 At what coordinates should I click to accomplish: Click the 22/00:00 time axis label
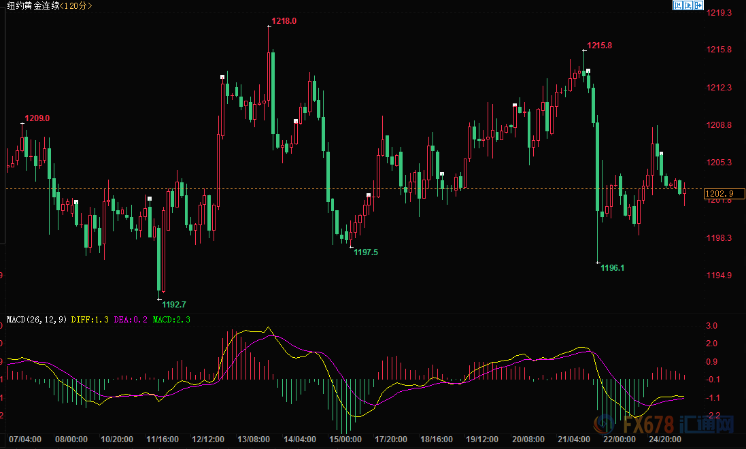(620, 439)
